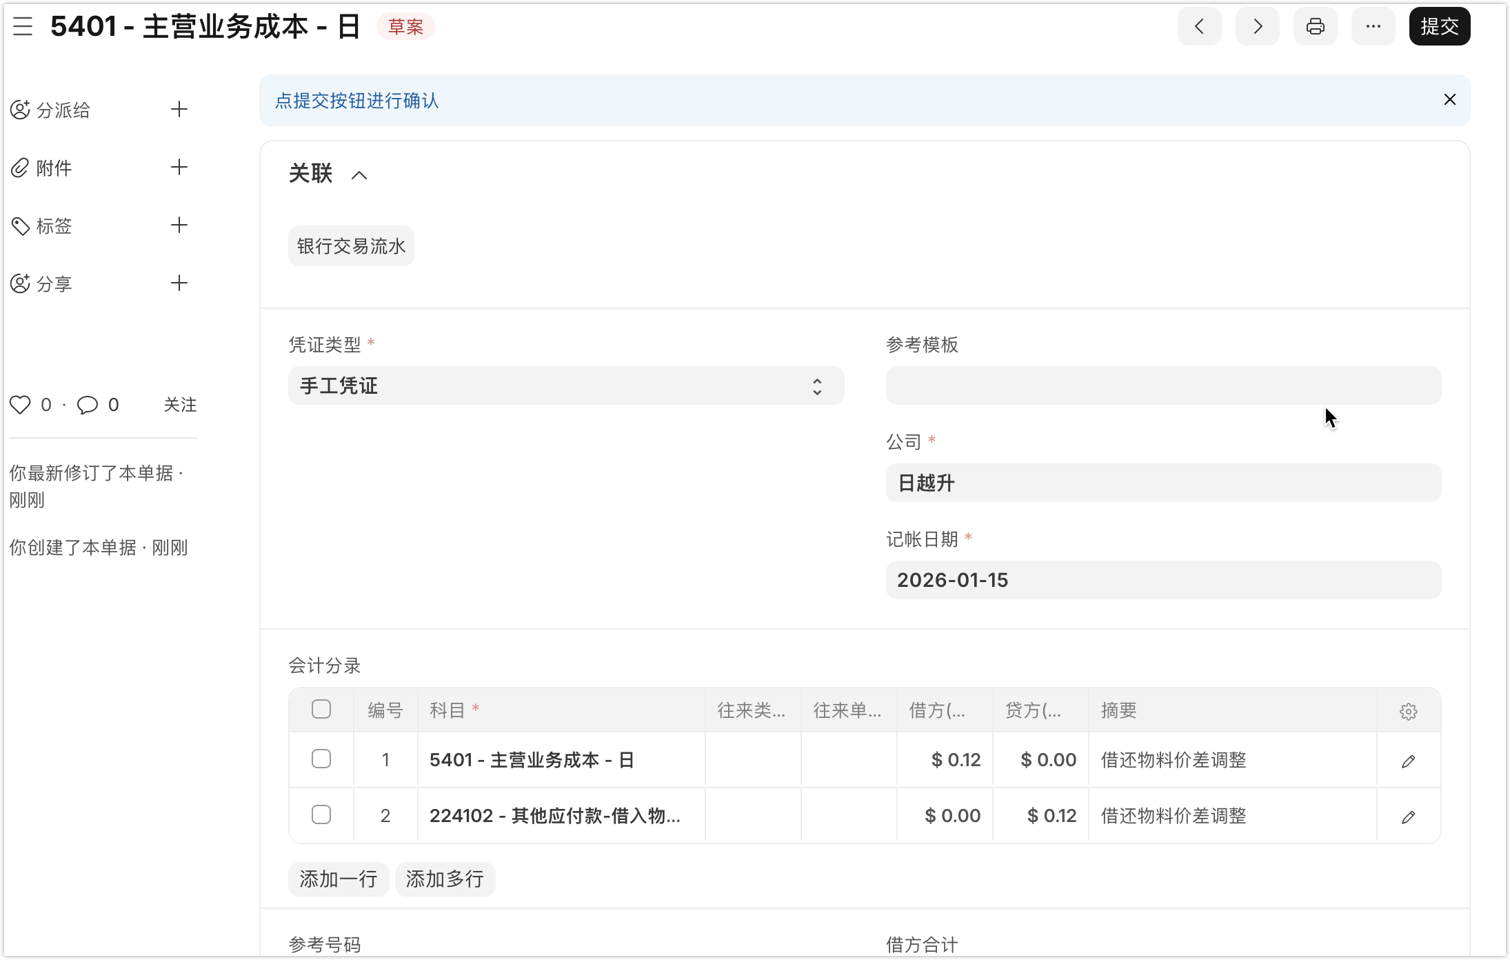This screenshot has width=1510, height=960.
Task: Add an attachment with plus next to 附件
Action: click(x=179, y=168)
